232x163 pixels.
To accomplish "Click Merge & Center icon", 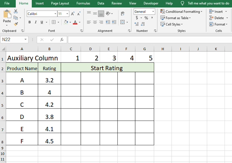I will [123, 22].
